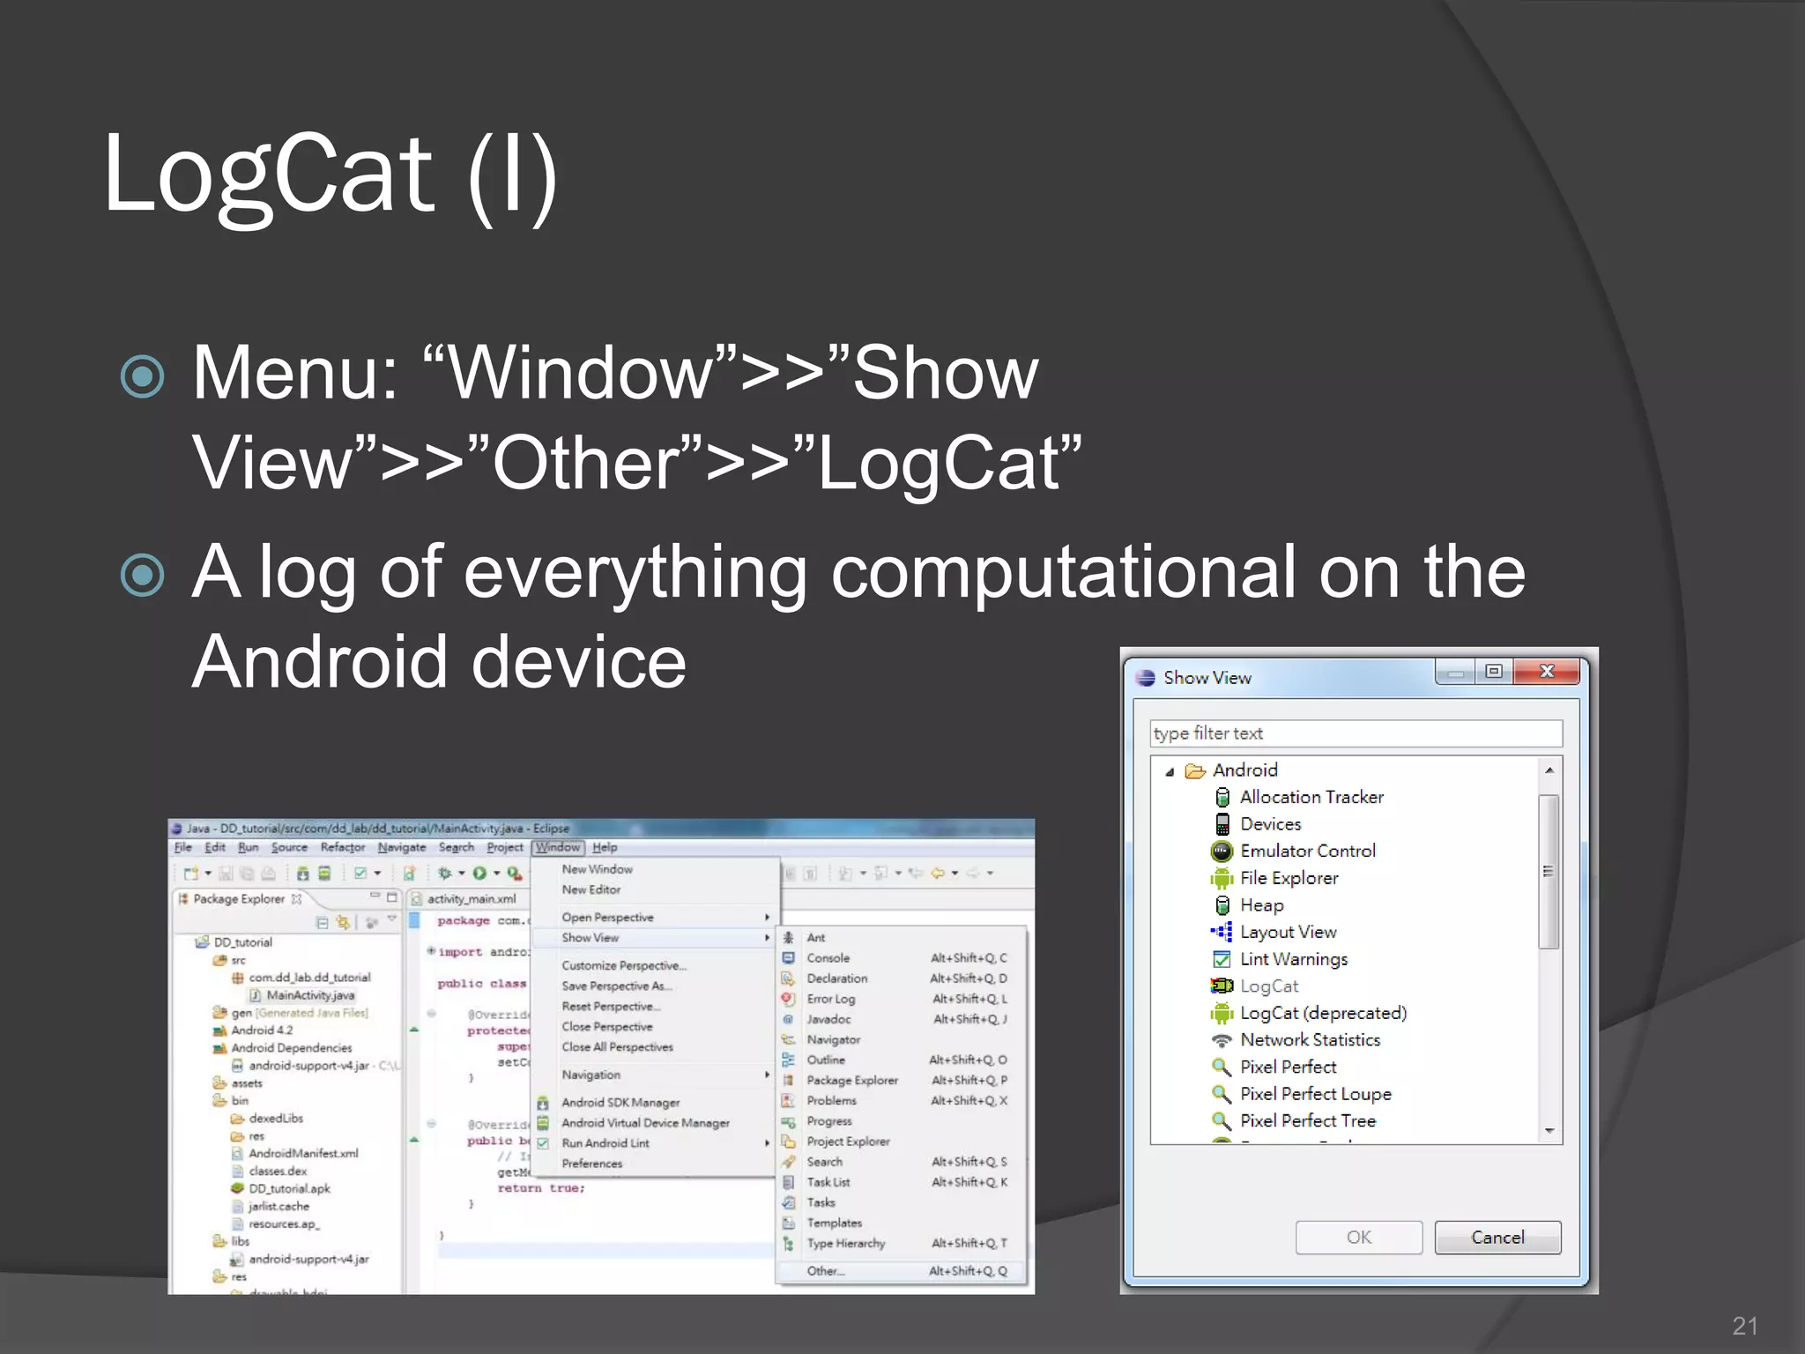Select the Lint Warnings checklist icon
This screenshot has height=1354, width=1805.
[1222, 959]
